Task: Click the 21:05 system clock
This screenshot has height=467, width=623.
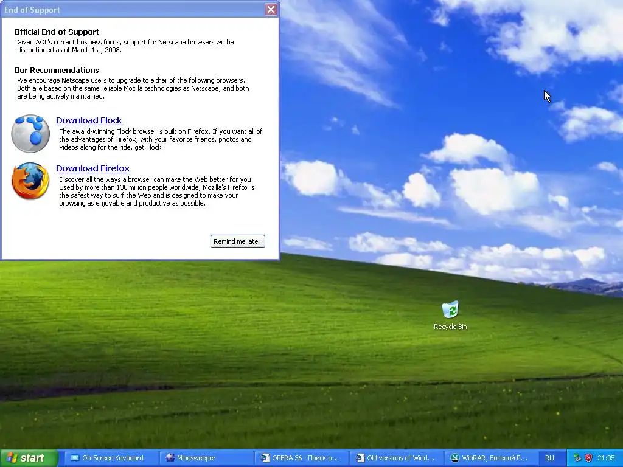Action: tap(606, 458)
